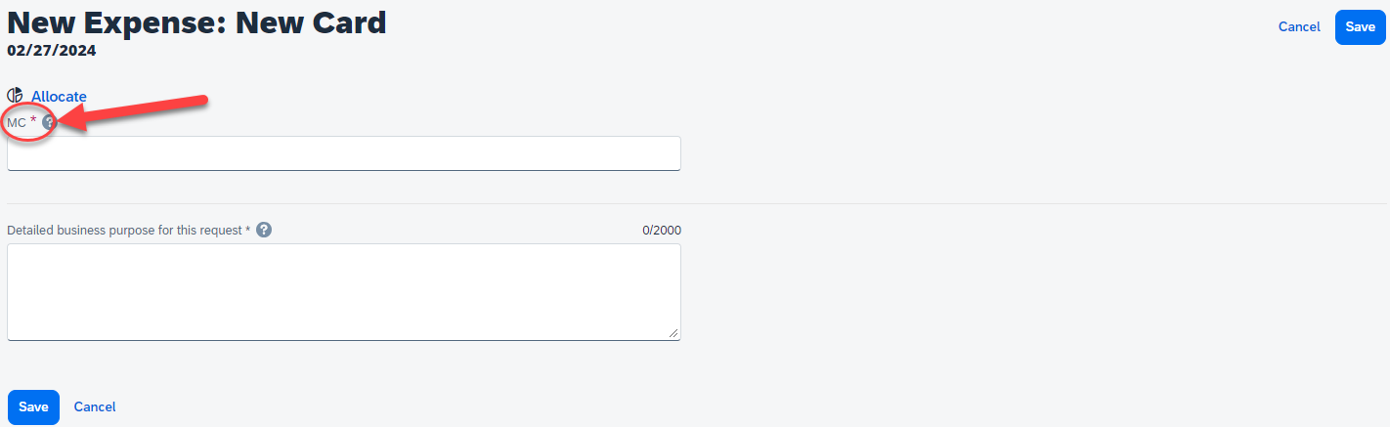Open the Allocate link

[59, 96]
